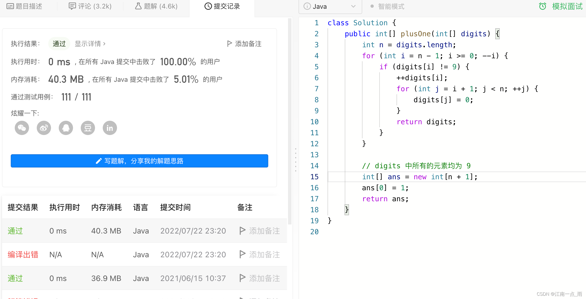Open the 题目描述 tab

(x=24, y=6)
